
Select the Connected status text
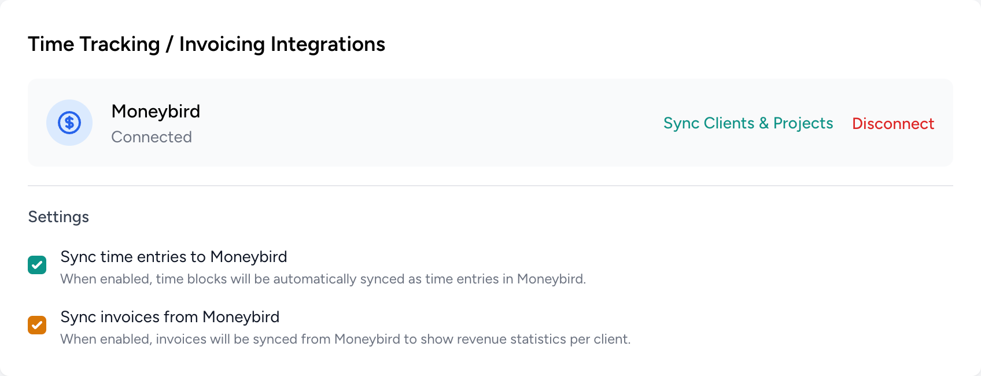(152, 137)
